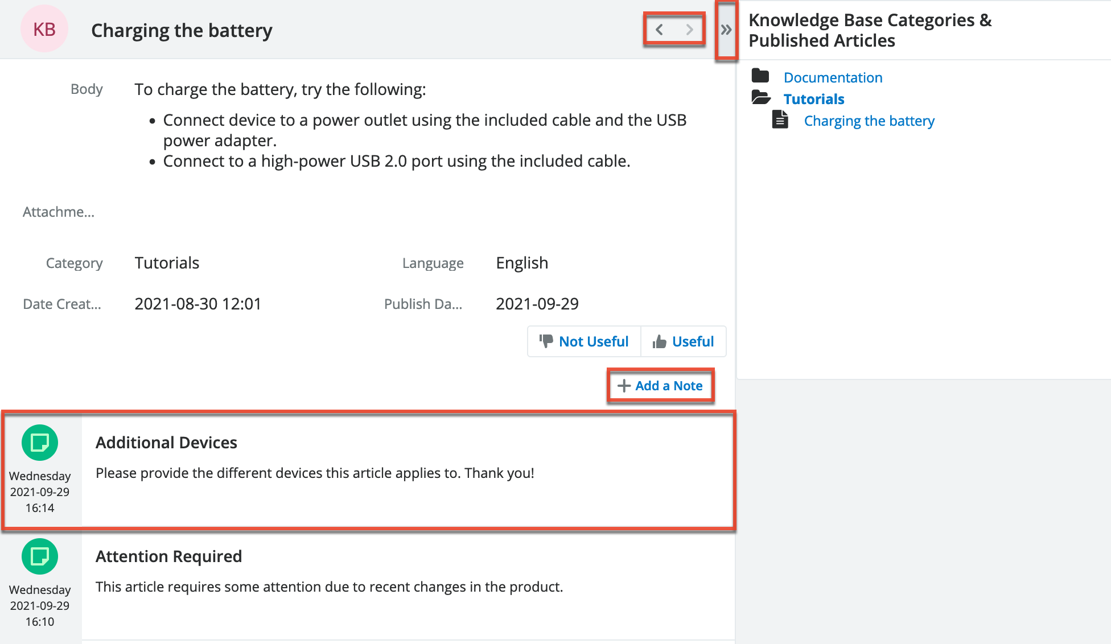Click the Add a Note button
Image resolution: width=1111 pixels, height=644 pixels.
660,386
